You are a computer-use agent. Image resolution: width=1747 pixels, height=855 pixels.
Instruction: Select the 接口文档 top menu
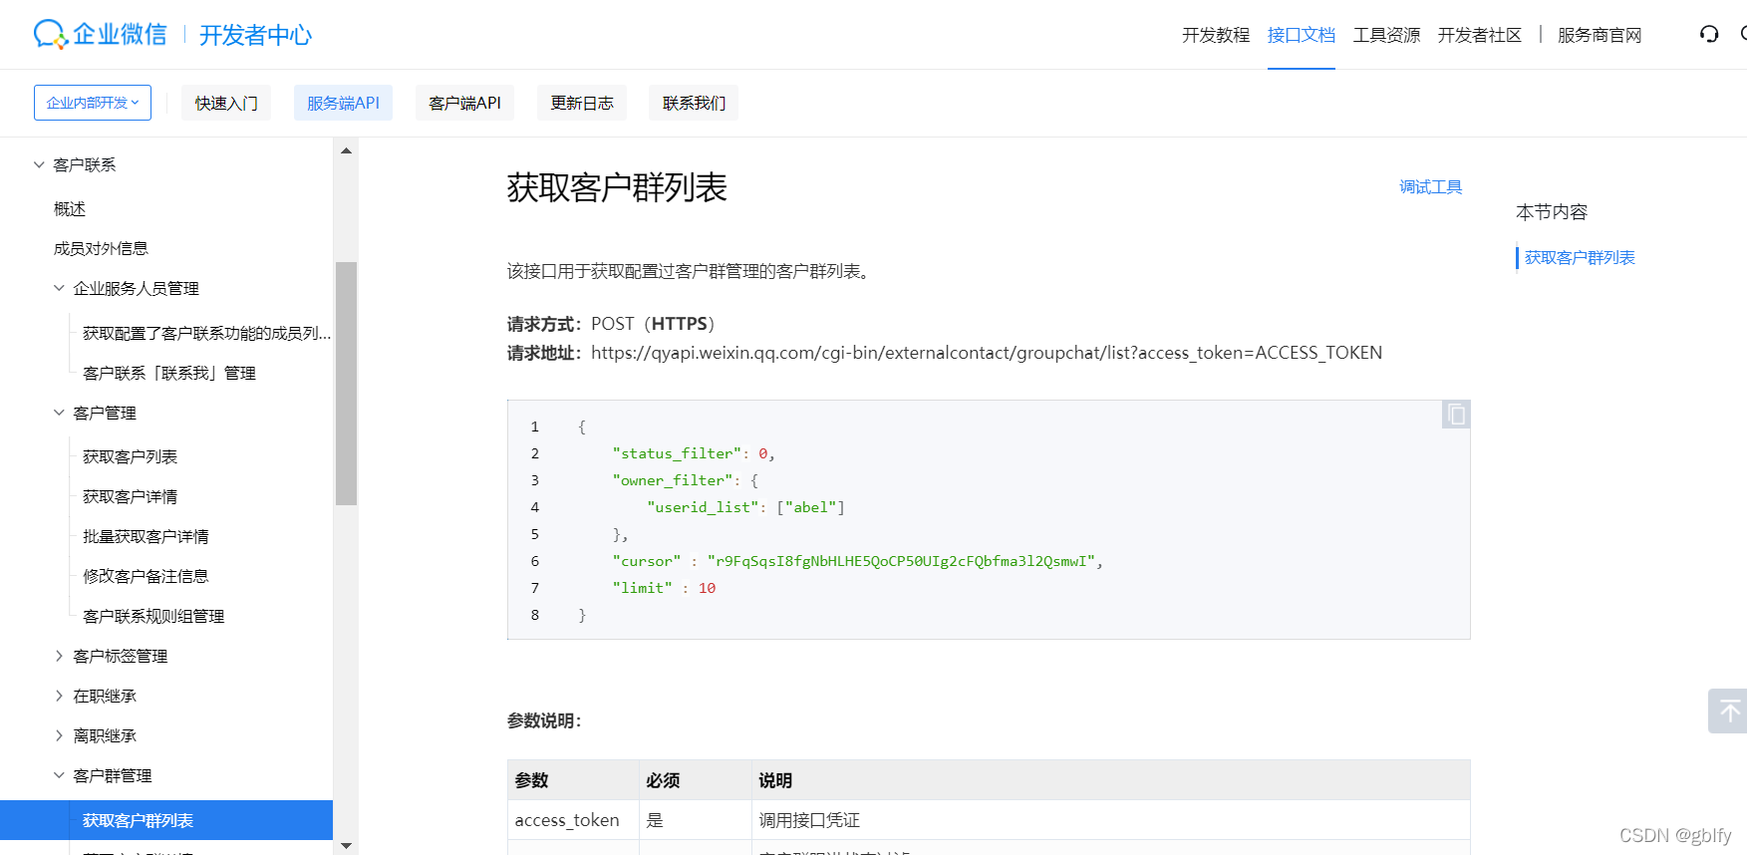(x=1302, y=35)
